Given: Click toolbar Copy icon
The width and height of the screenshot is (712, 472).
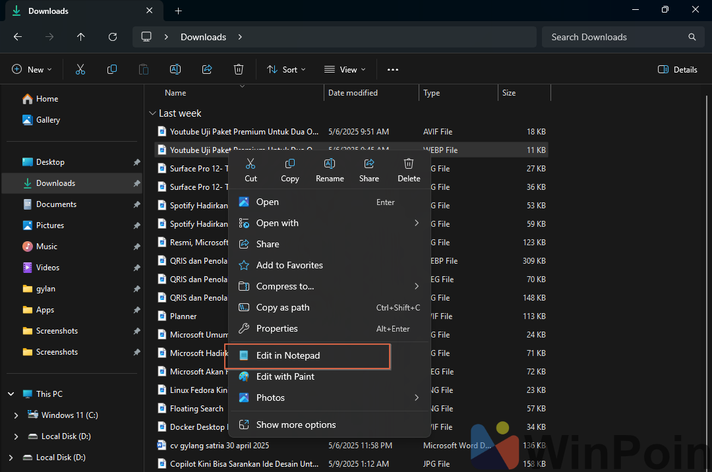Looking at the screenshot, I should [112, 69].
